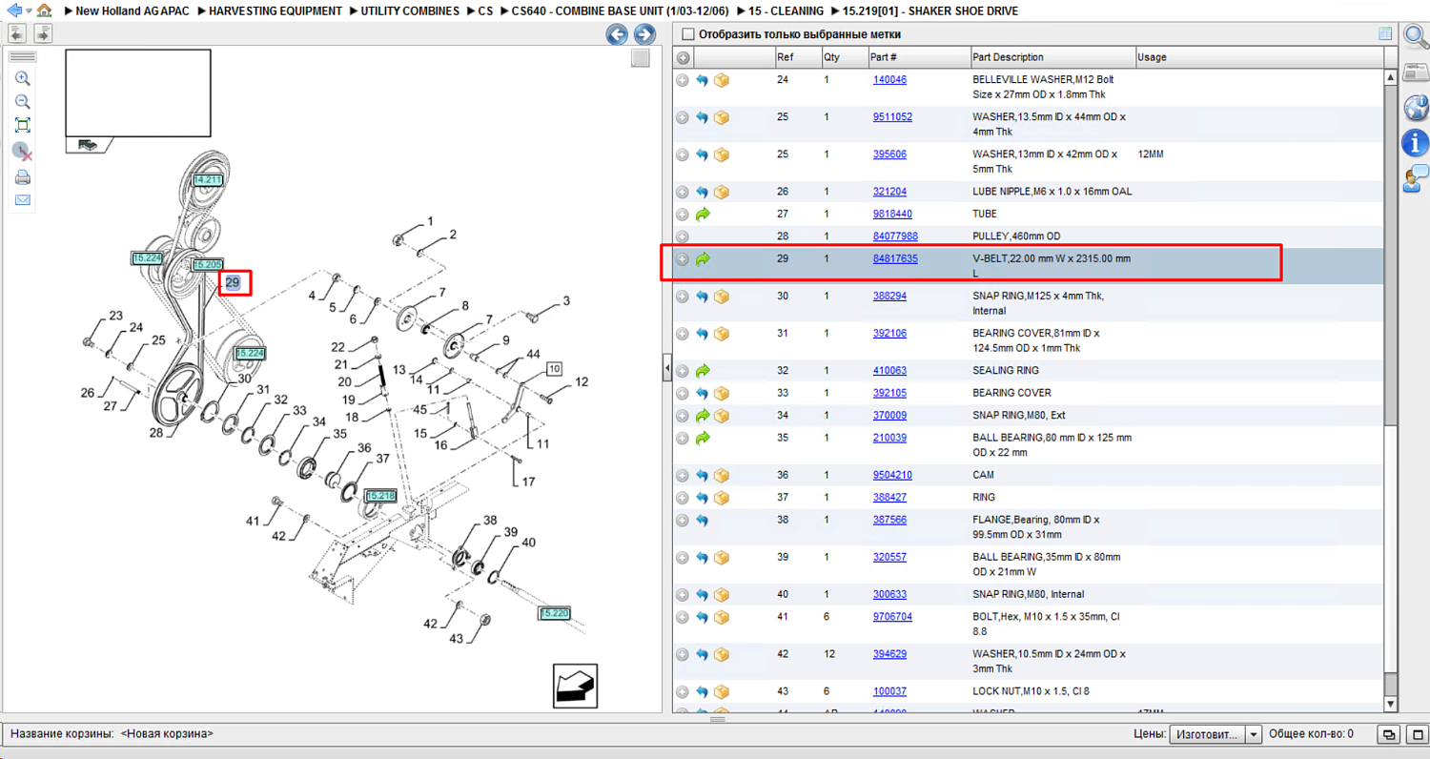Viewport: 1430px width, 759px height.
Task: Click the green arrow icon for TUBE 9818440
Action: click(x=703, y=215)
